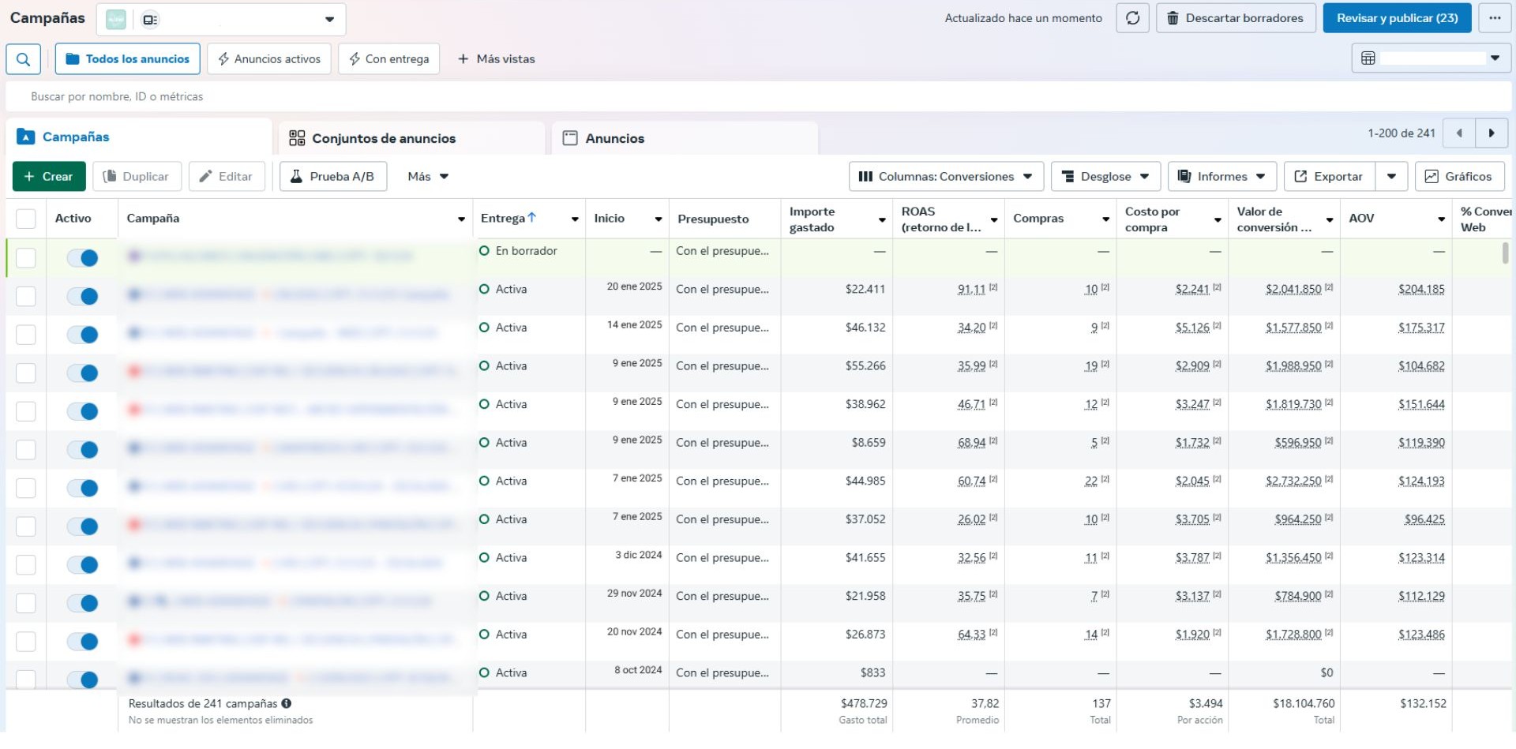Click the refresh data icon

pyautogui.click(x=1132, y=18)
